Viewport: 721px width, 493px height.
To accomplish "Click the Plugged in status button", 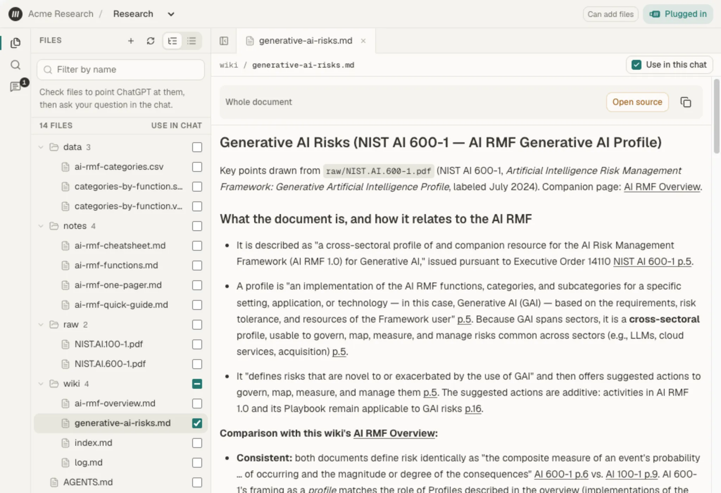I will tap(678, 14).
